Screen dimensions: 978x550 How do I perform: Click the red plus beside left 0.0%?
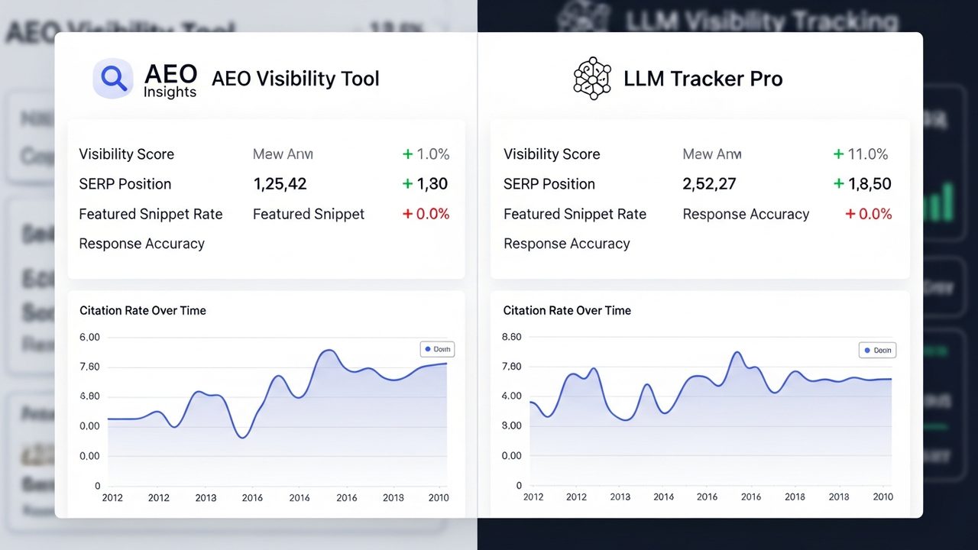click(407, 214)
